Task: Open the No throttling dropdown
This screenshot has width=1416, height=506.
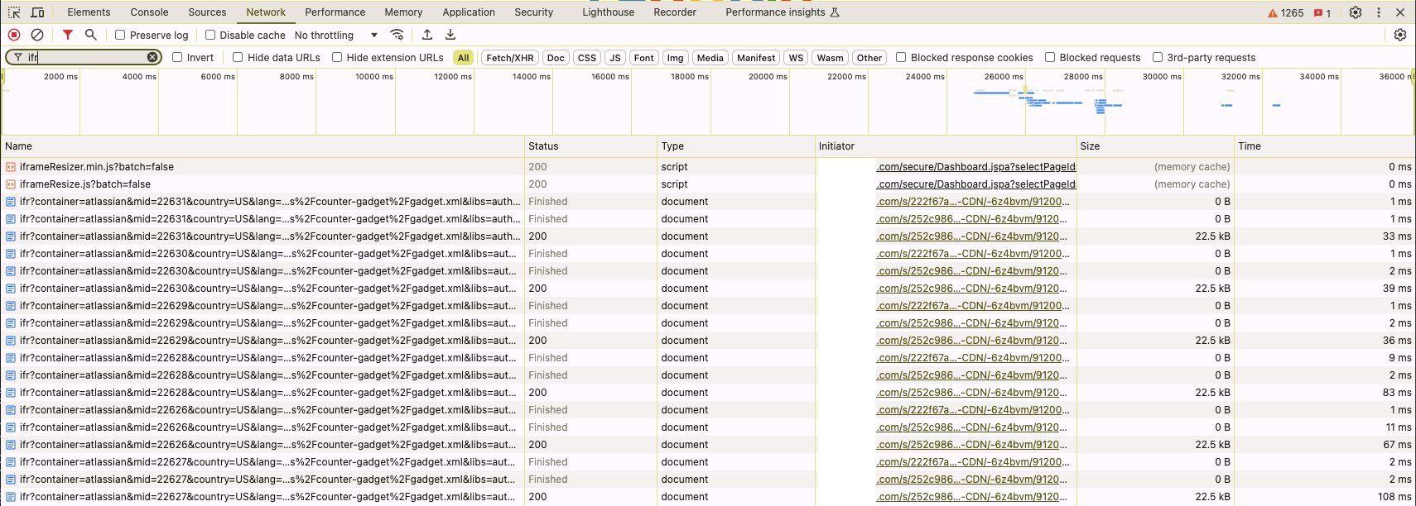Action: [336, 35]
